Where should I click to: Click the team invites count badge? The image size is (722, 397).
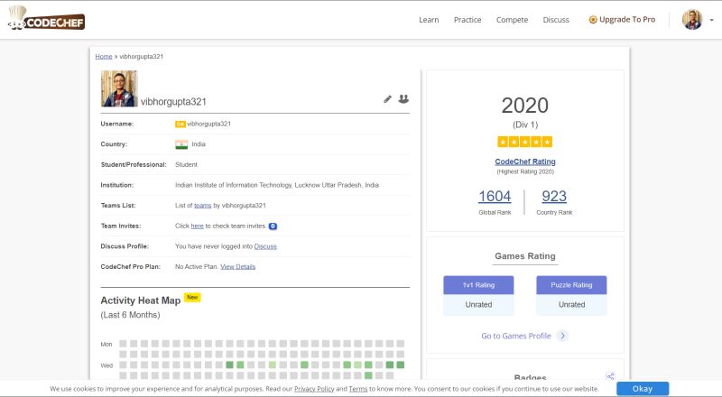coord(273,226)
